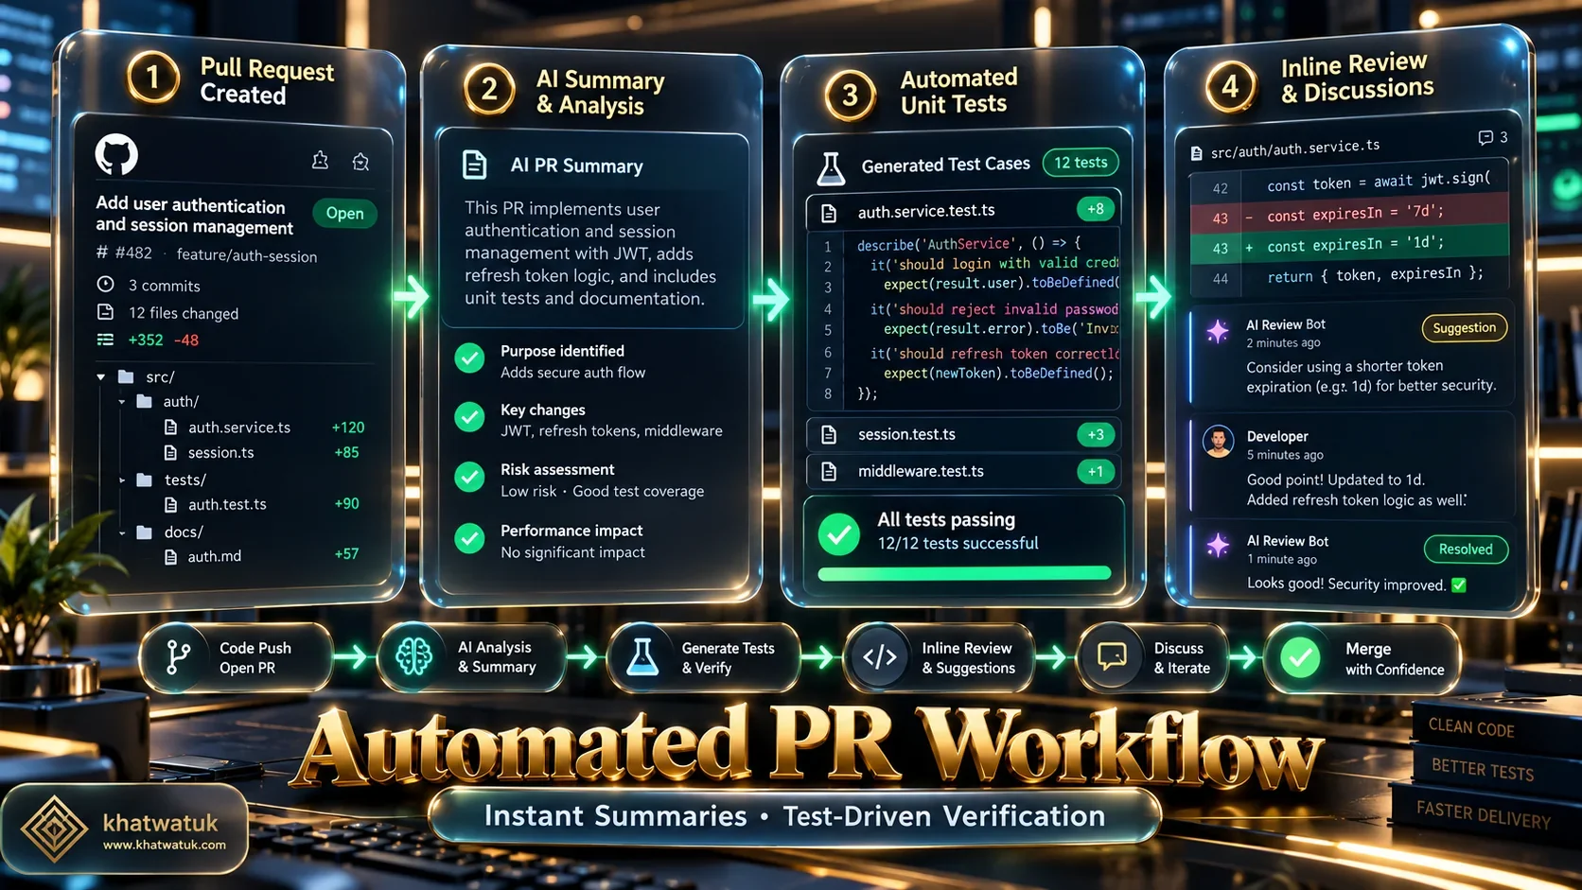Click the +1 badge on middleware.test.ts
Viewport: 1582px width, 890px height.
1096,472
